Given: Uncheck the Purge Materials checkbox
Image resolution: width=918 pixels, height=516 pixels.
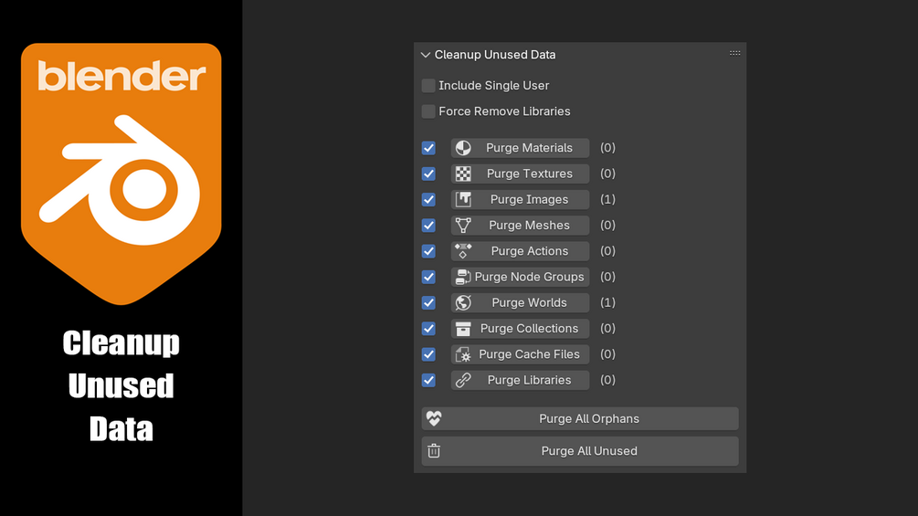Looking at the screenshot, I should click(x=428, y=148).
